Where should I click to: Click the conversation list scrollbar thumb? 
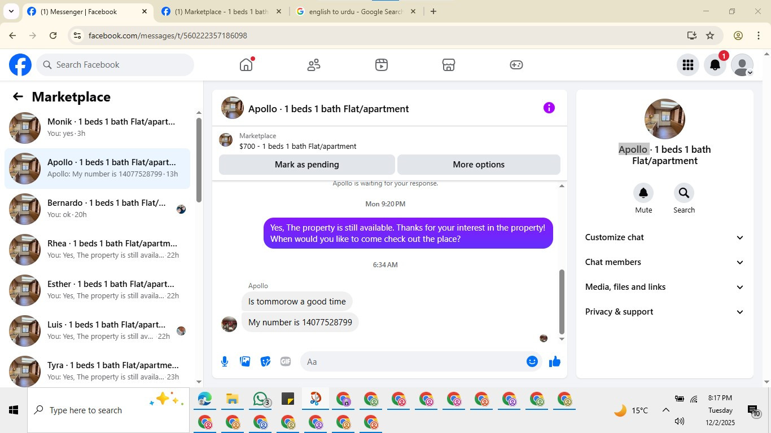click(x=199, y=160)
